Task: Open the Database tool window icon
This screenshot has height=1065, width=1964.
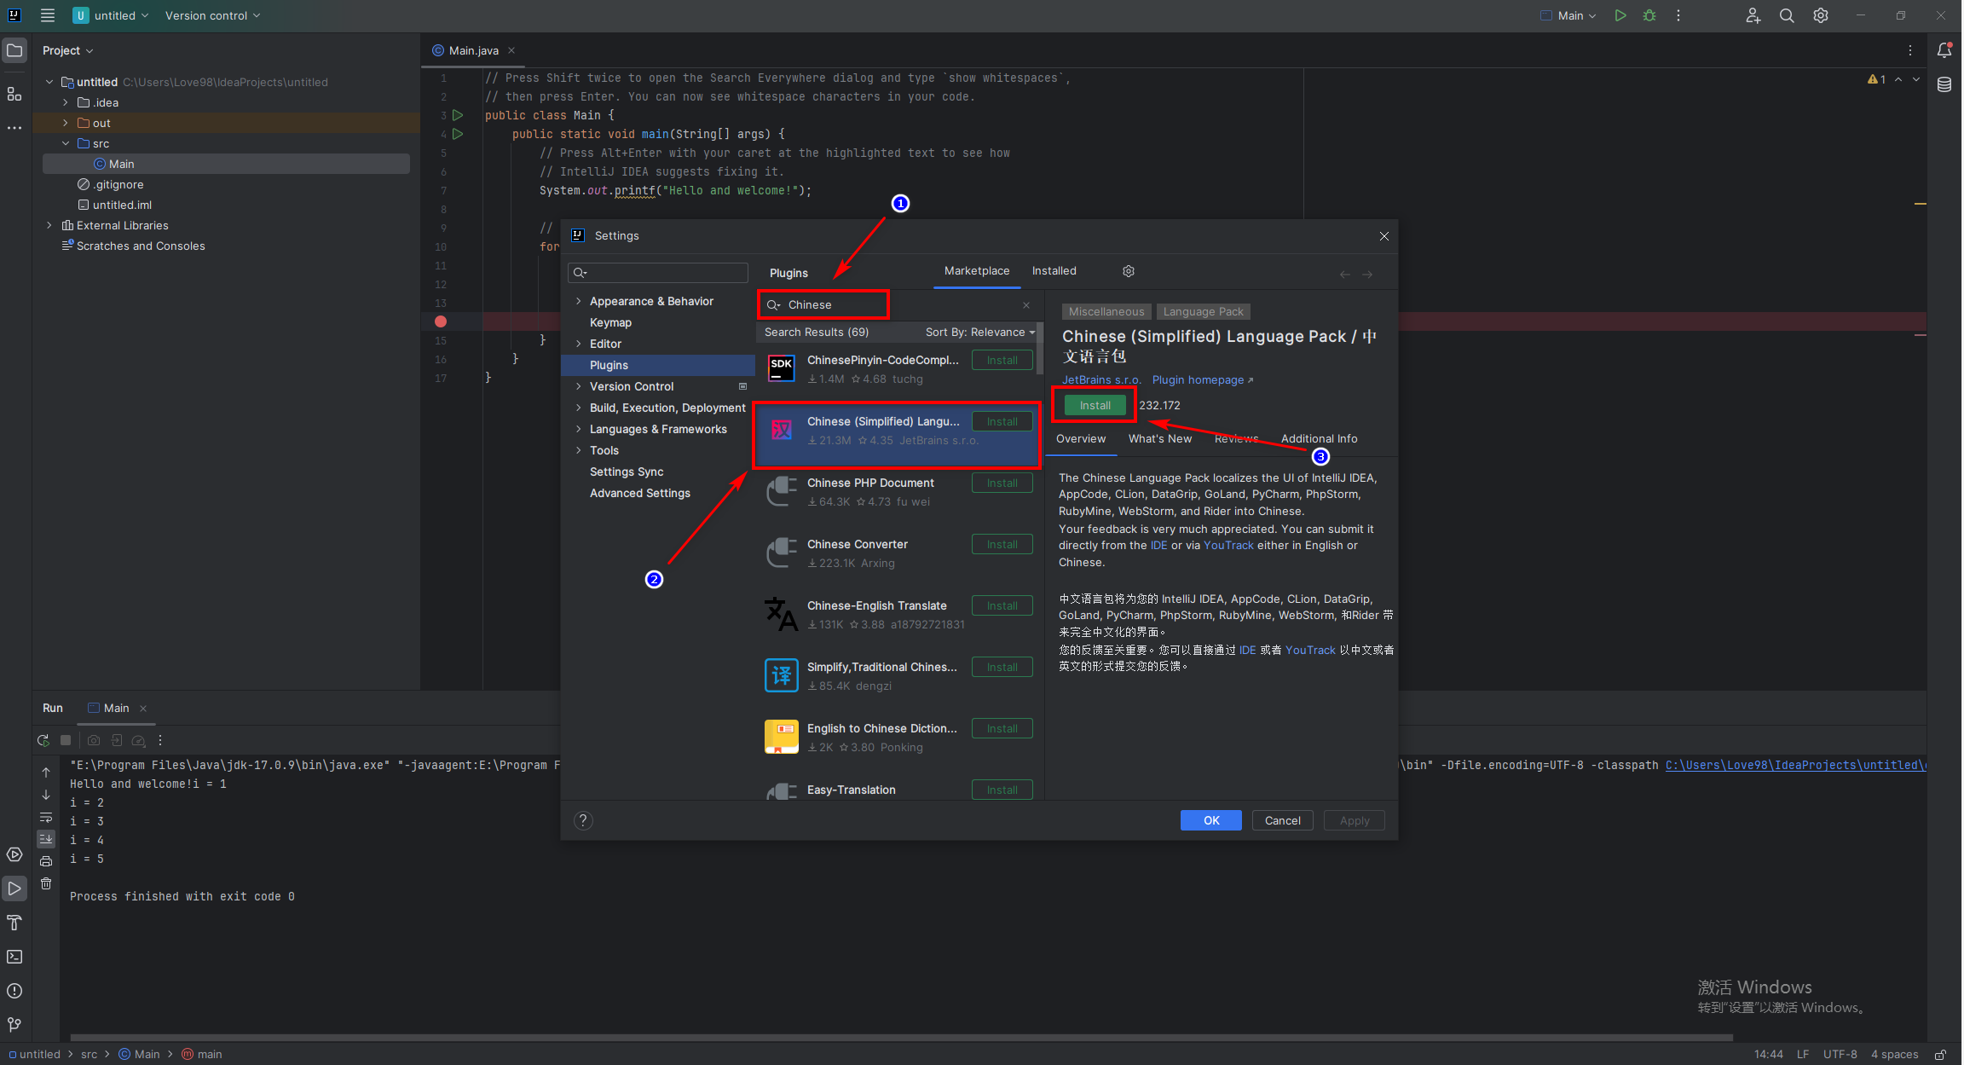Action: coord(1944,84)
